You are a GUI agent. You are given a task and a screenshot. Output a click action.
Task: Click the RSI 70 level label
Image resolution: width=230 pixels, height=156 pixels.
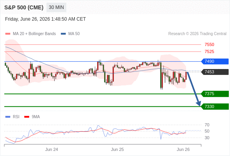tap(207, 125)
